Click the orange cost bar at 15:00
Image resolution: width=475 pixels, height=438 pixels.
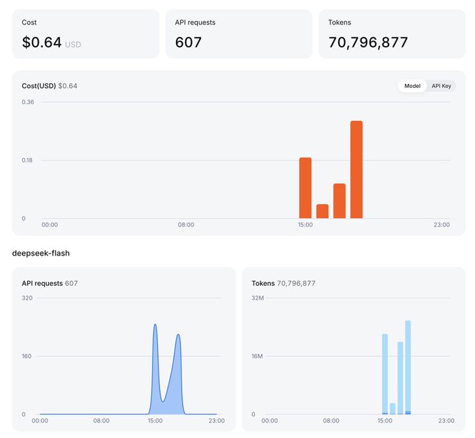(305, 188)
